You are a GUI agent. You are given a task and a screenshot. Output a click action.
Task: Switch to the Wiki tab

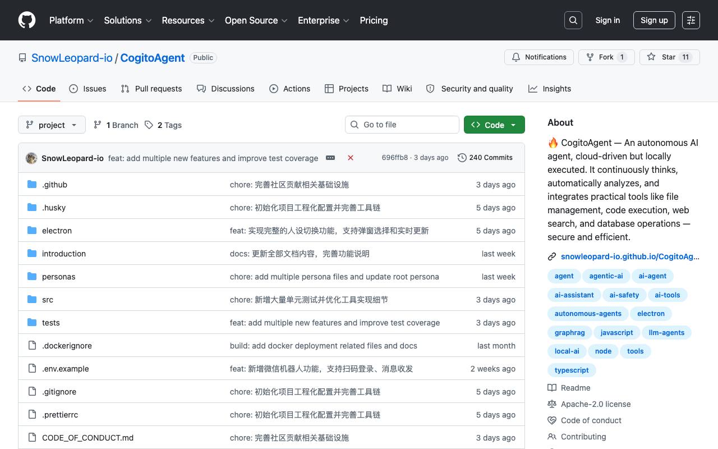pos(397,89)
